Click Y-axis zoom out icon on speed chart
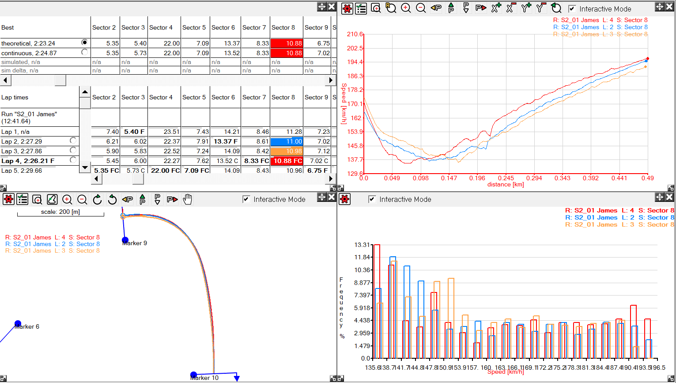The image size is (676, 383). click(541, 8)
